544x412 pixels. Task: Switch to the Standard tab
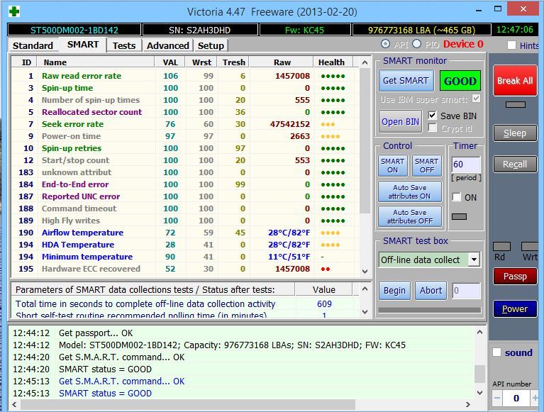click(33, 45)
